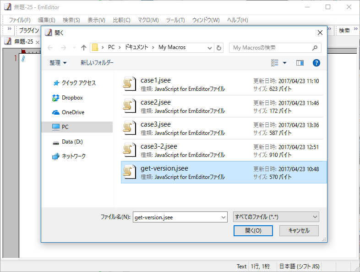Open the 表示(V) menu
Viewport: 360px width, 272px height.
[97, 20]
